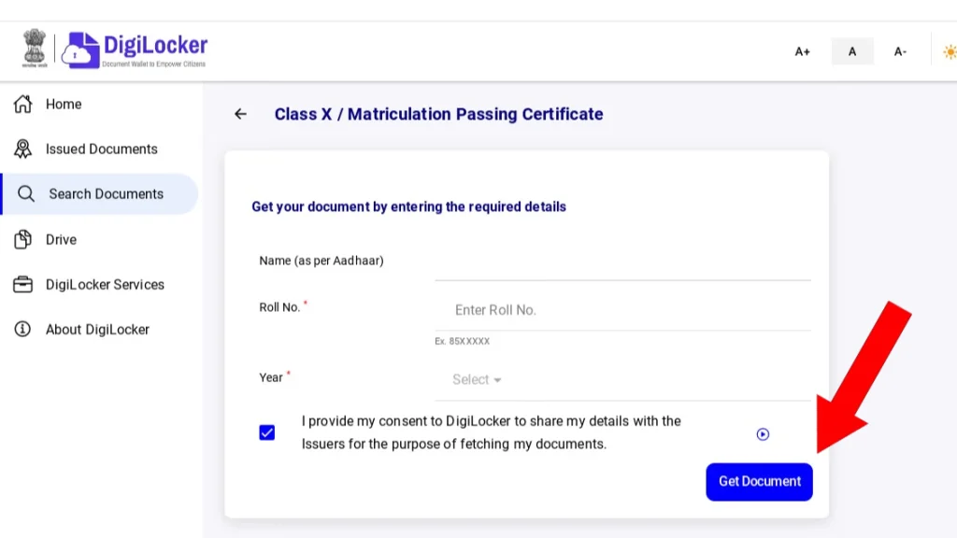Image resolution: width=957 pixels, height=538 pixels.
Task: Click the Drive files icon
Action: tap(23, 239)
